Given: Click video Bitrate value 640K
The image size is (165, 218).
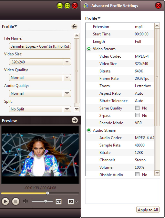Looking at the screenshot, I should pos(139,71).
